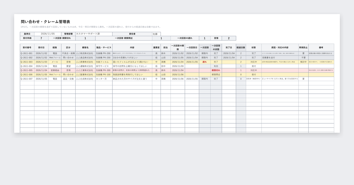Select the "備考" column header
Viewport: 354px width, 185px height.
[321, 47]
